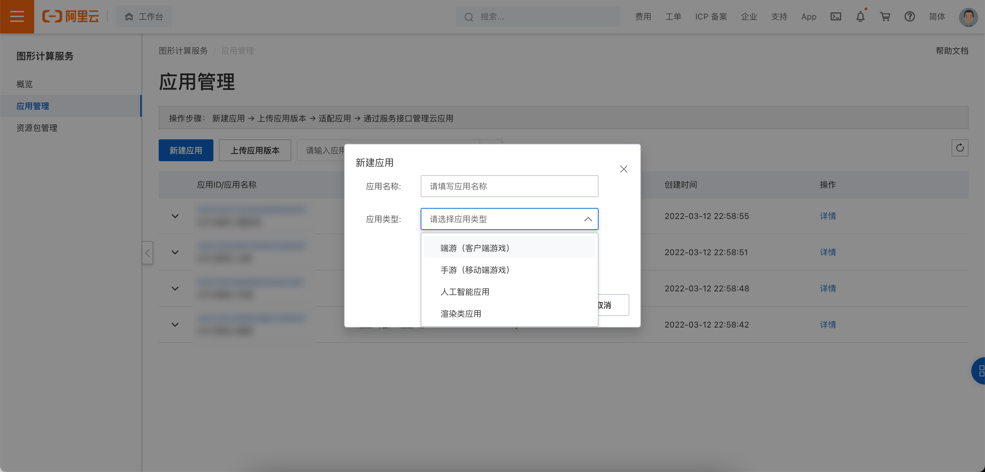
Task: Refresh the application list
Action: [959, 148]
